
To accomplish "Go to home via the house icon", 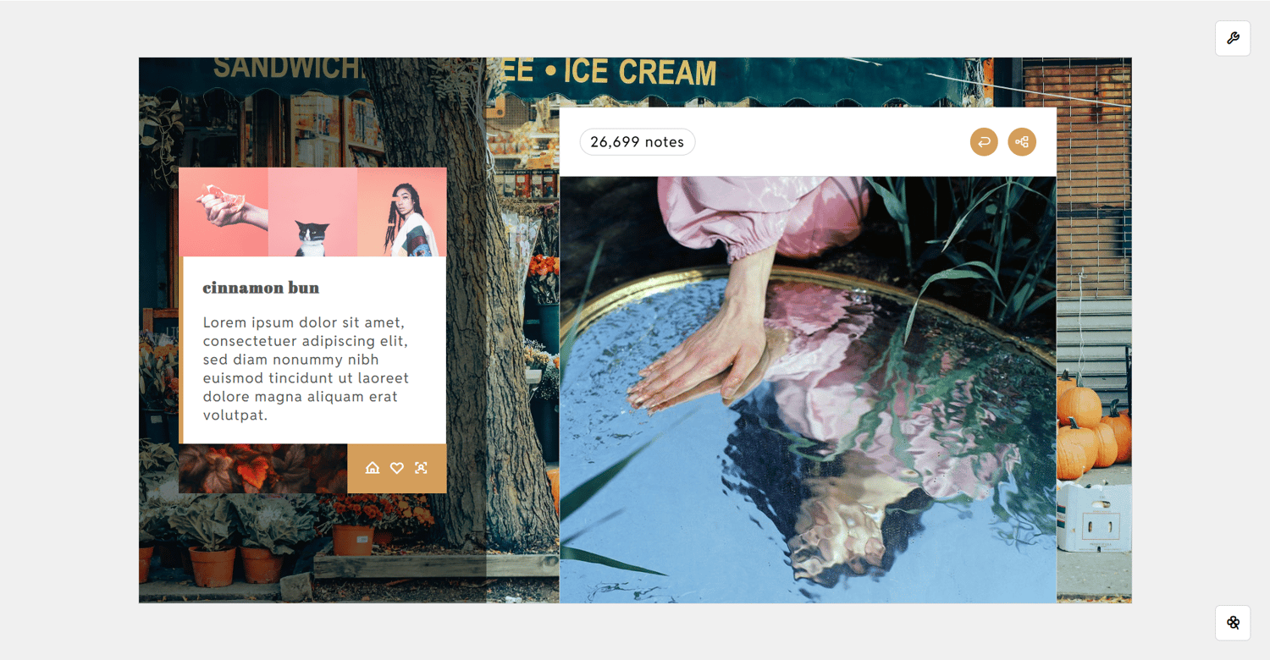I will (x=372, y=468).
